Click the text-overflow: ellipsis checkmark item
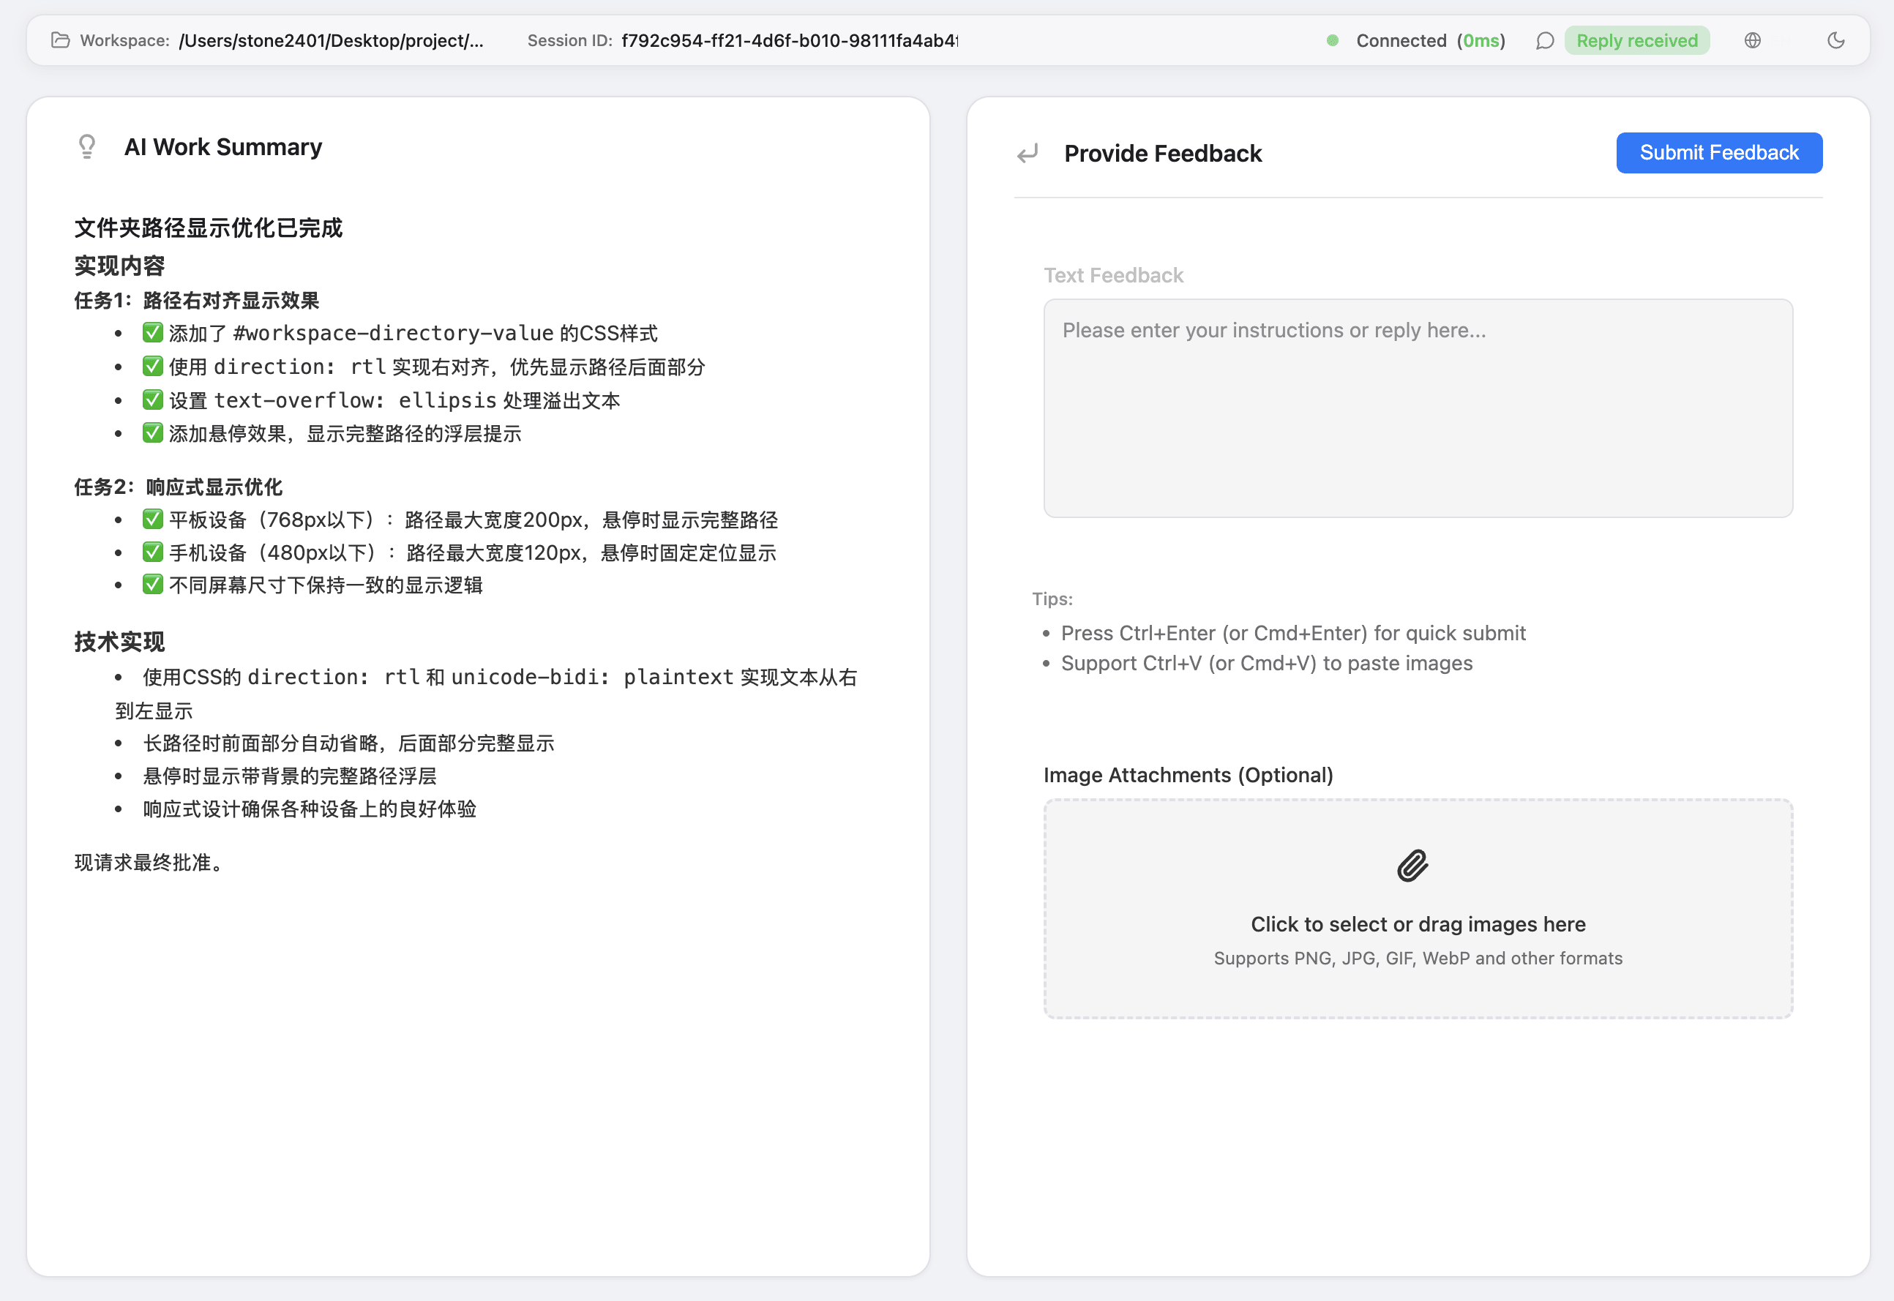The width and height of the screenshot is (1894, 1301). 152,400
